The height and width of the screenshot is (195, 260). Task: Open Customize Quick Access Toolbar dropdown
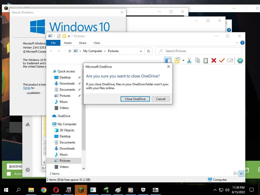pyautogui.click(x=69, y=36)
